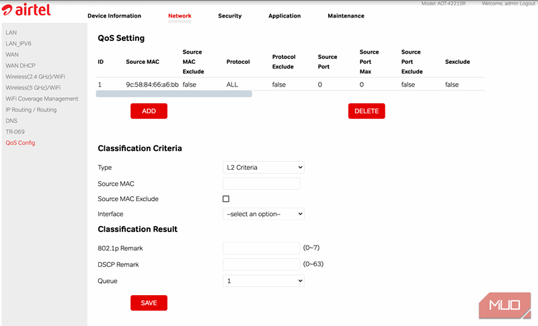Expand the Type dropdown showing L2 Criteria
Image resolution: width=538 pixels, height=326 pixels.
pos(263,167)
